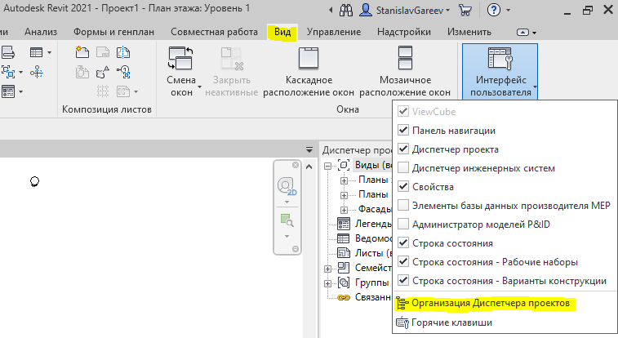Check Администратор моделей P&ID box
618x338 pixels.
402,225
